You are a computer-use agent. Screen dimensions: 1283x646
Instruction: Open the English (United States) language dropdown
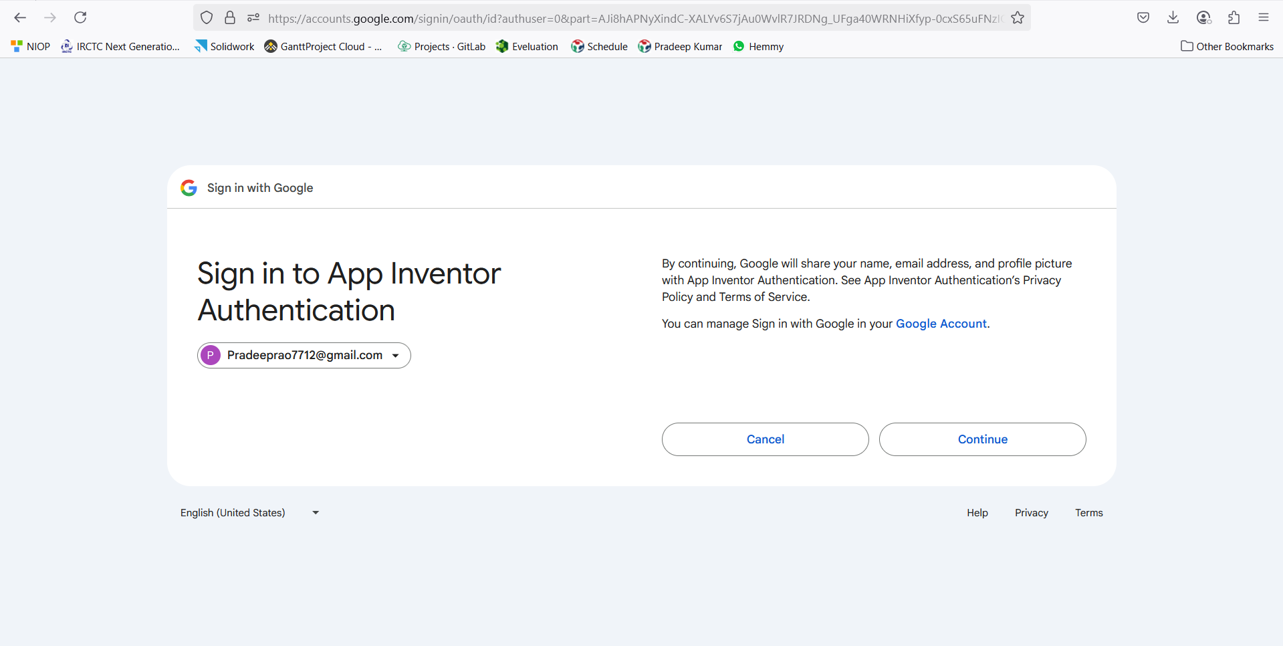[250, 513]
